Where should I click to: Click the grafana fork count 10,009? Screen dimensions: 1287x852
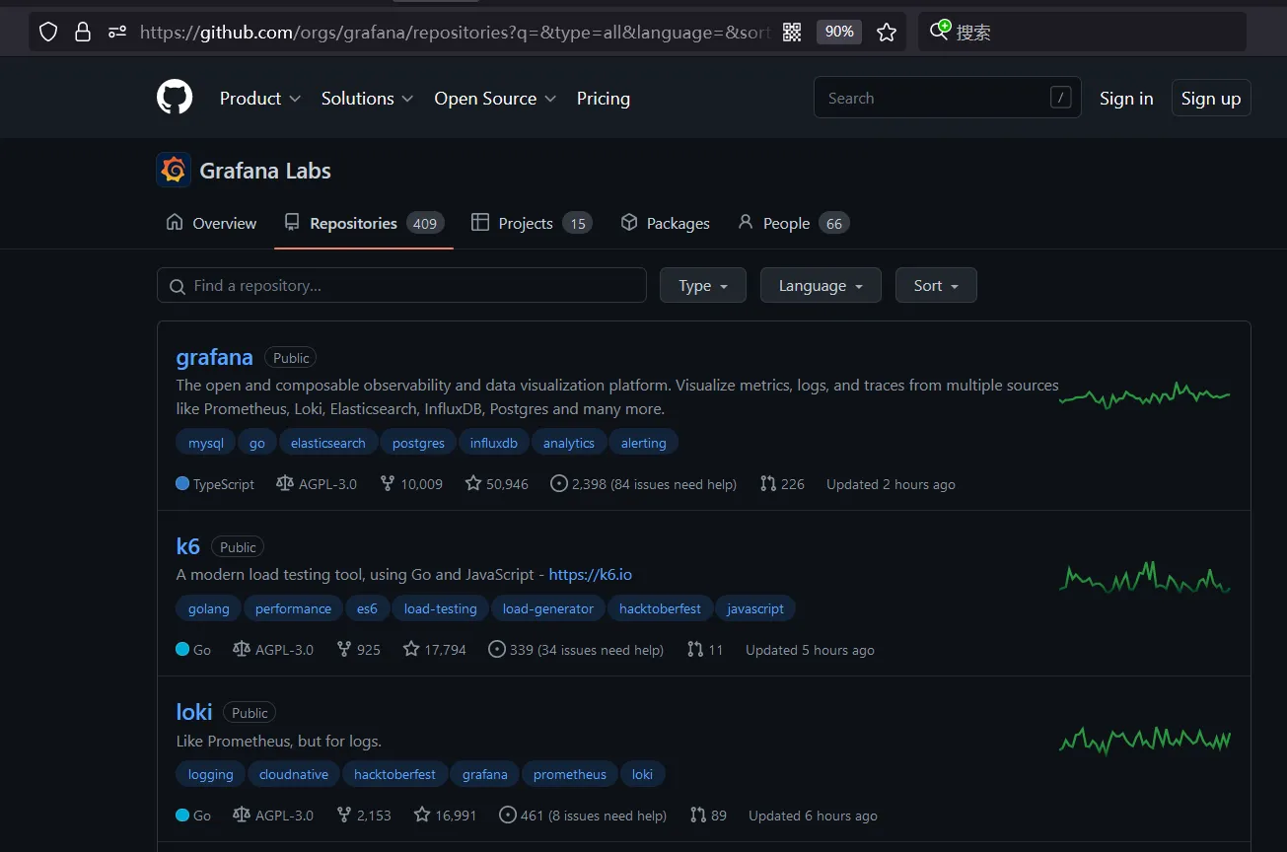click(x=411, y=484)
